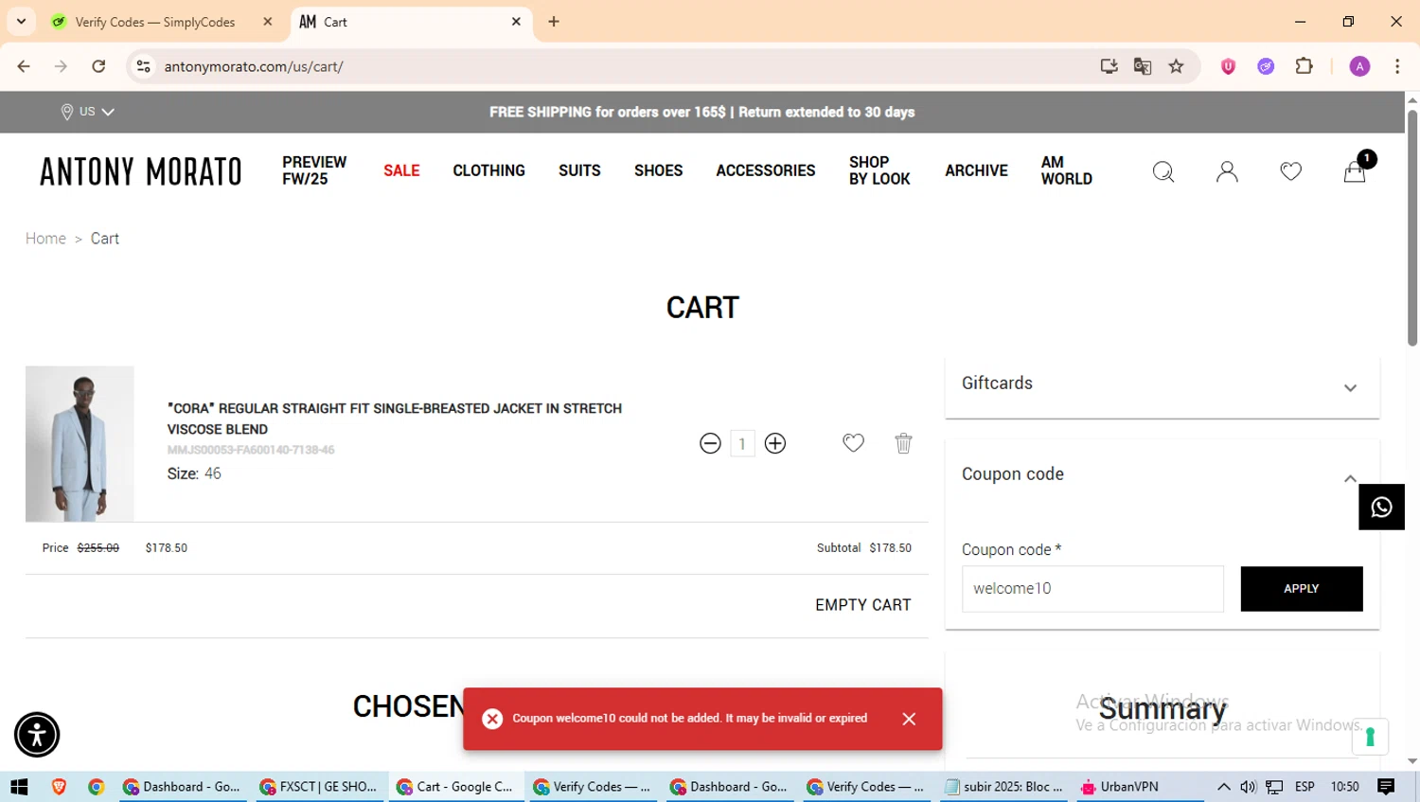Click EMPTY CART link
Image resolution: width=1420 pixels, height=802 pixels.
coord(862,605)
